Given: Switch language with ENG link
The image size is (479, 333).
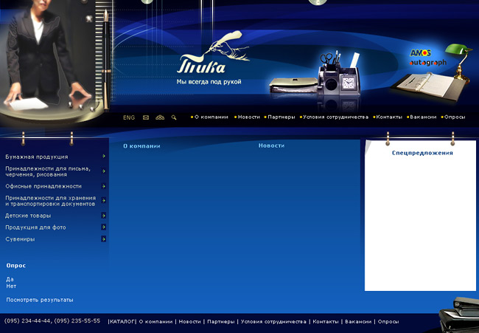Looking at the screenshot, I should [x=129, y=117].
